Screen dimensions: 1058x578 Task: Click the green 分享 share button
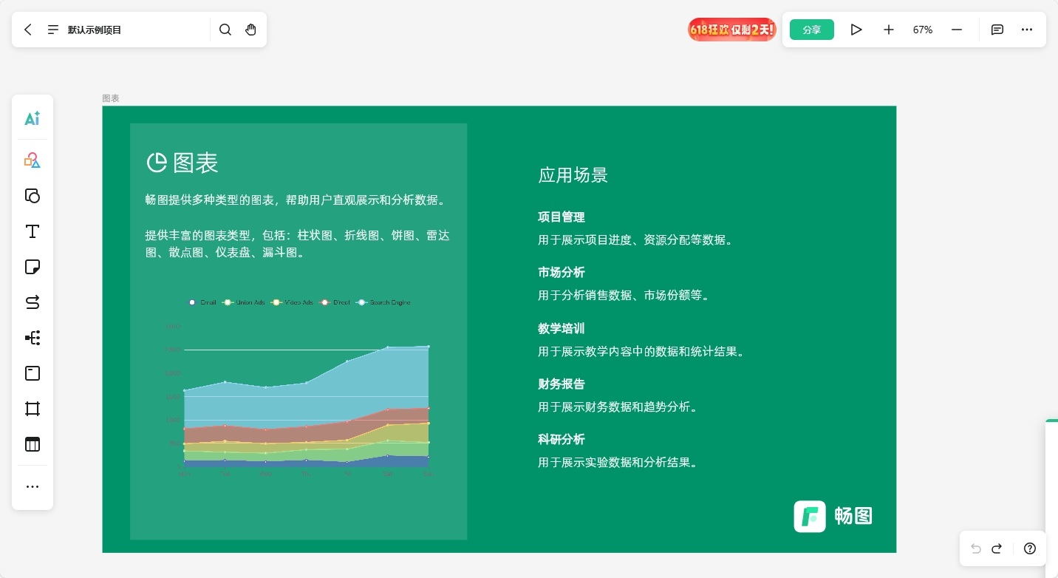[x=812, y=30]
